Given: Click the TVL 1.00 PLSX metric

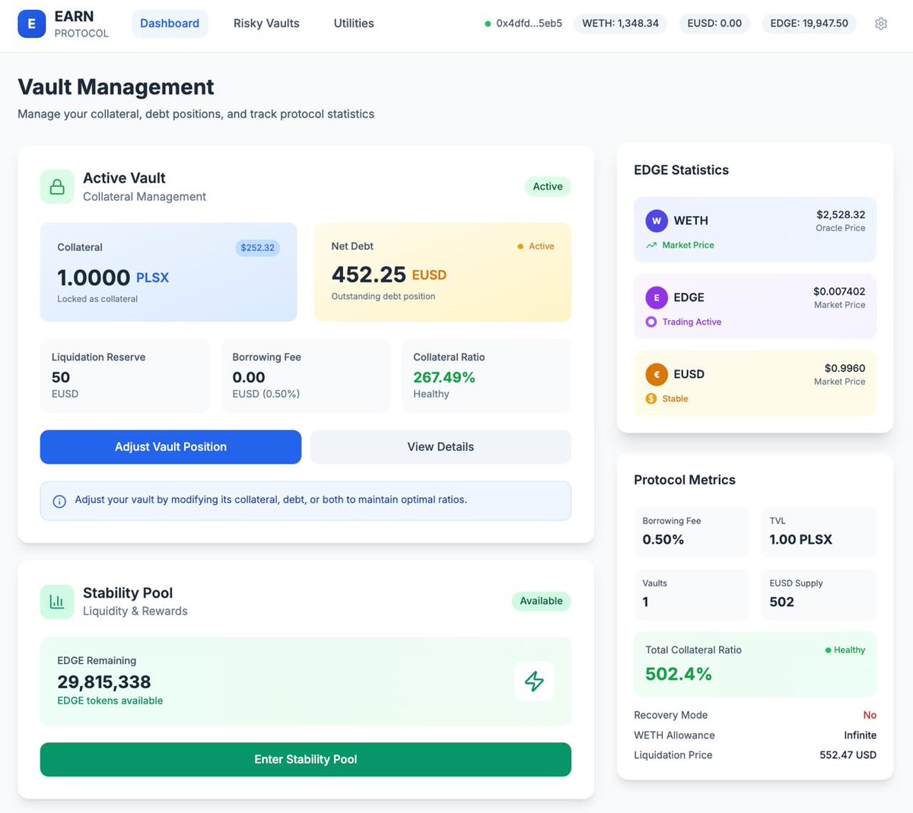Looking at the screenshot, I should 819,532.
